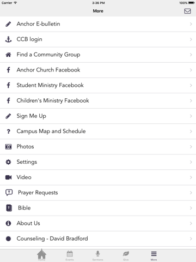
Task: Expand chevron on Anchor E-bulletin row
Action: pyautogui.click(x=191, y=24)
